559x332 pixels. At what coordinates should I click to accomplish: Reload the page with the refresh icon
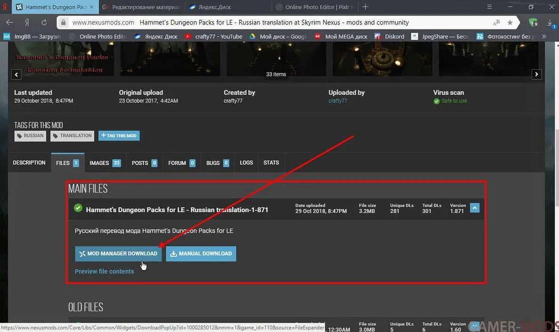(x=44, y=22)
